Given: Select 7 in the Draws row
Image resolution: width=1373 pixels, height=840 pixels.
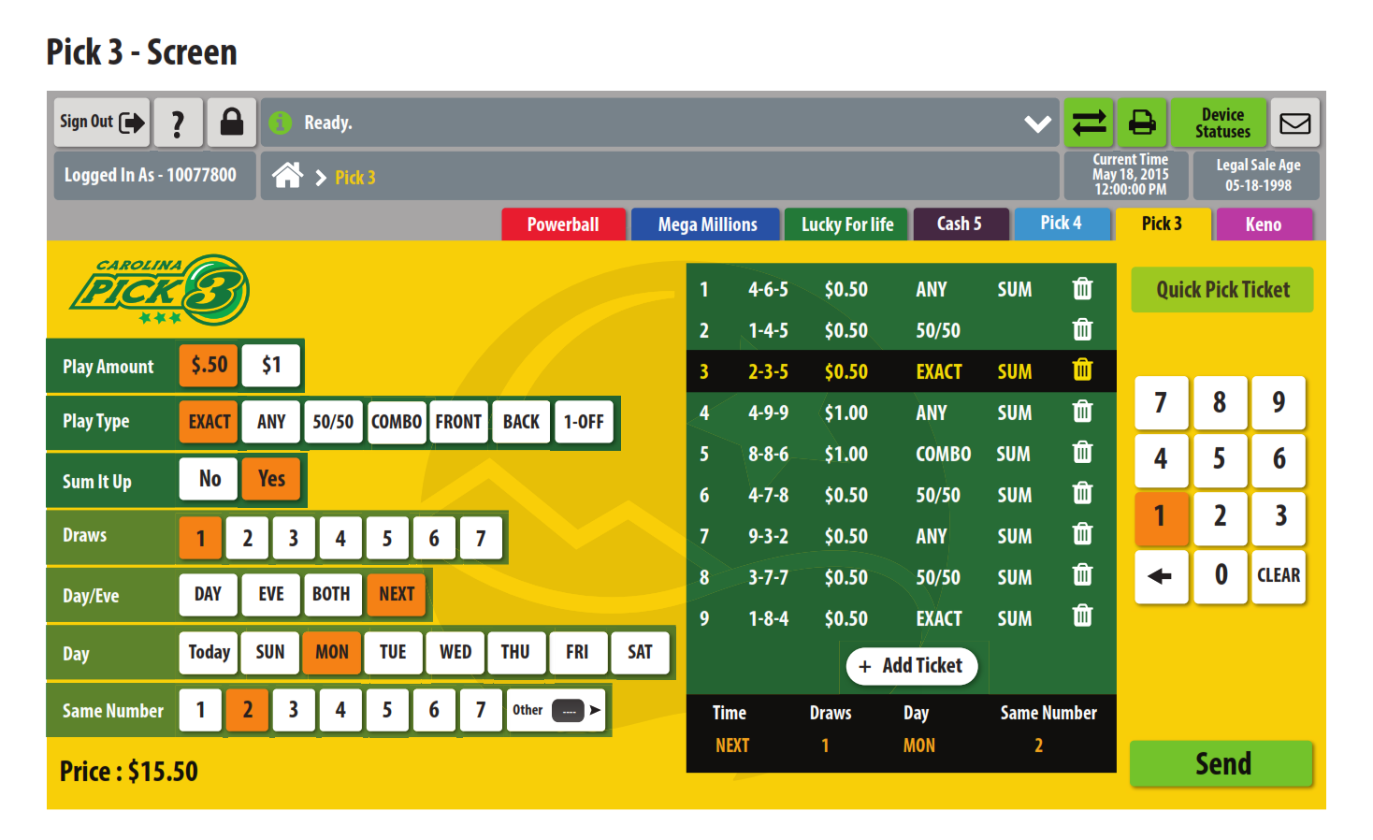Looking at the screenshot, I should [x=481, y=538].
